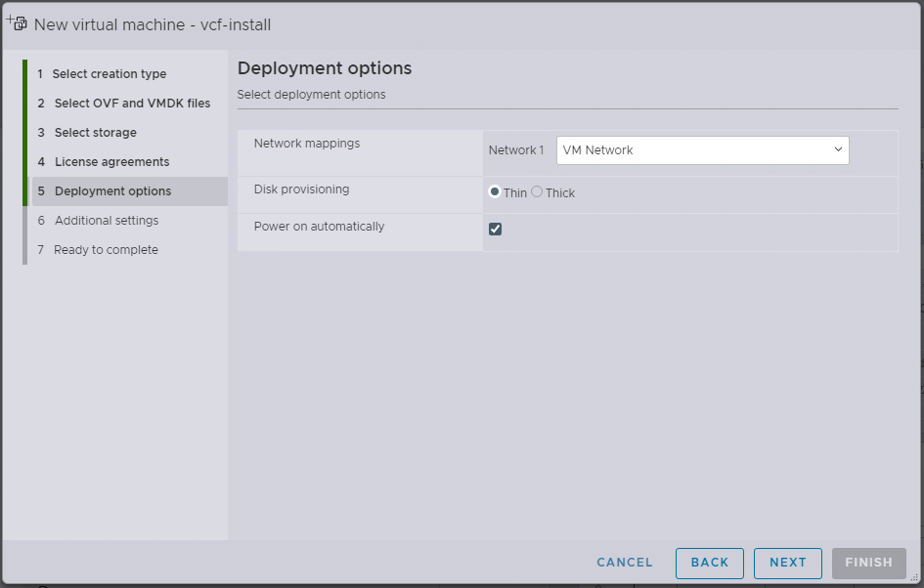Go to step 7 Ready to complete
Image resolution: width=924 pixels, height=588 pixels.
point(106,250)
